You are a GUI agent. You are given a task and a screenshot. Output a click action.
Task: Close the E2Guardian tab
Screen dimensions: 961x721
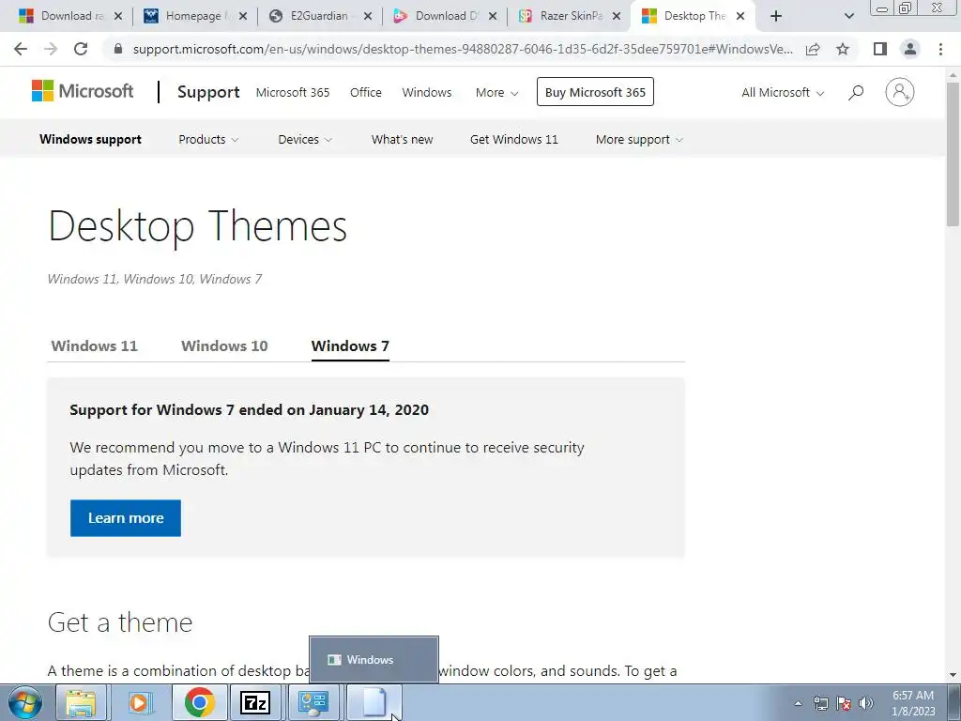point(368,17)
